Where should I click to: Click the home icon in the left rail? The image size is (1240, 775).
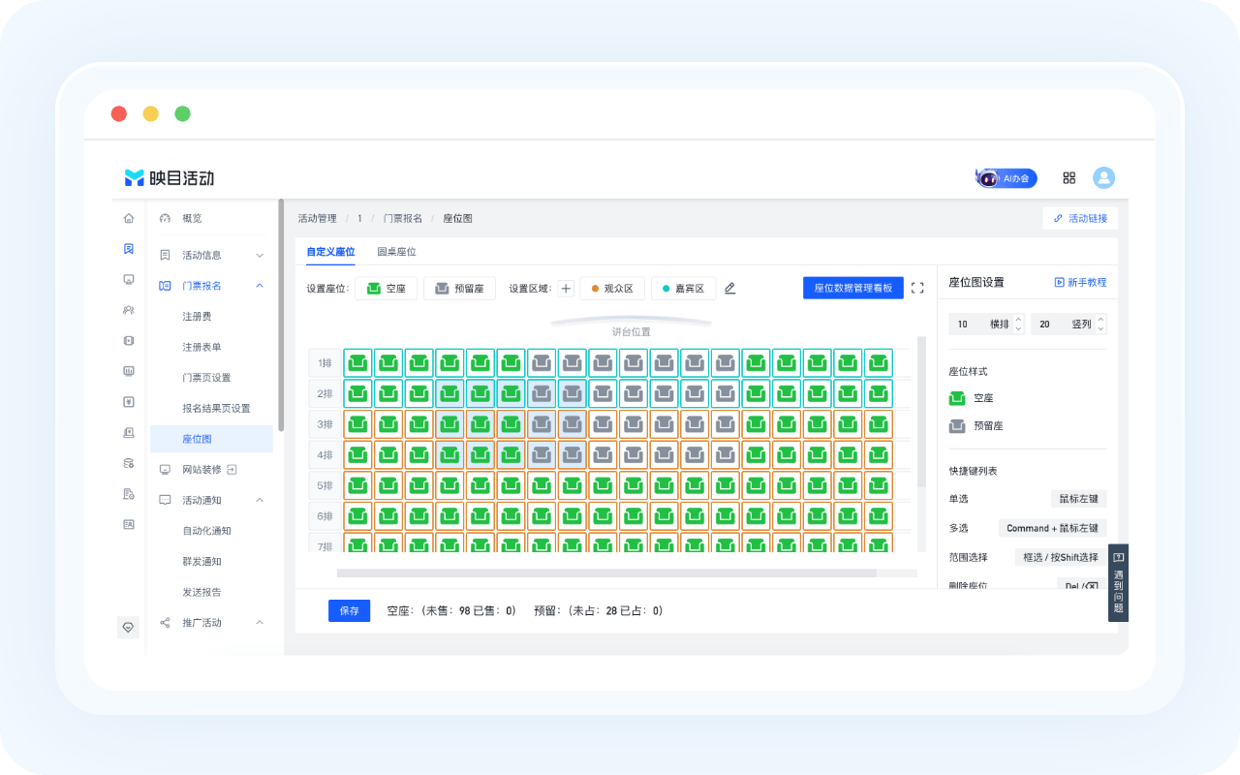click(129, 218)
